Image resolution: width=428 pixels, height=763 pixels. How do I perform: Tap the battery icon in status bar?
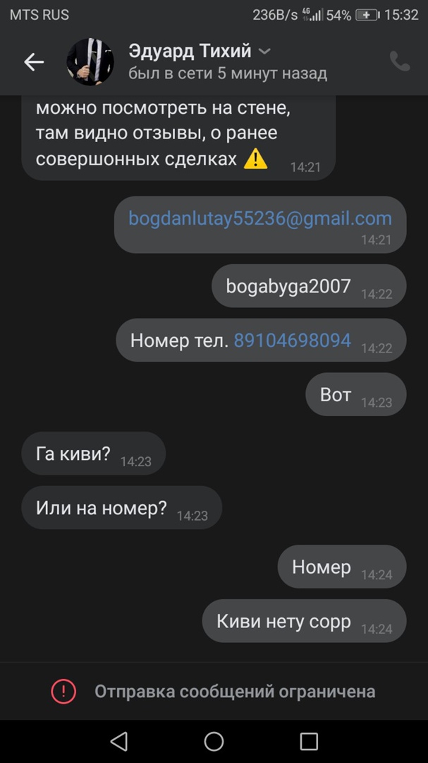pyautogui.click(x=368, y=15)
